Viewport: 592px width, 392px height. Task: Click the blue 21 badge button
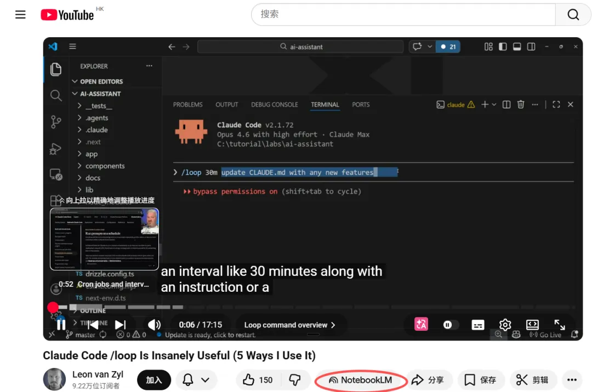click(448, 47)
